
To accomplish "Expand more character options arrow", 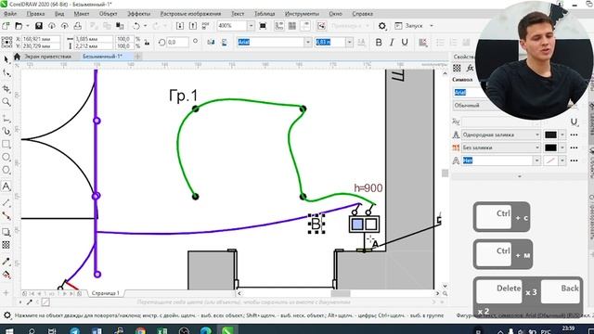I will coord(520,176).
